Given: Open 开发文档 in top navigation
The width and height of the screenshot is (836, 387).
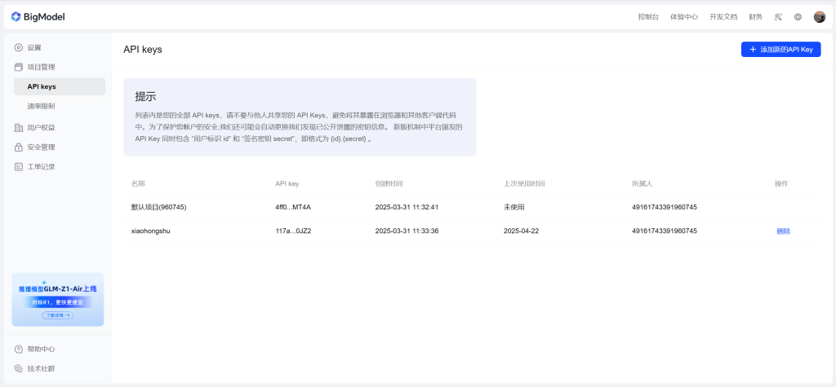Looking at the screenshot, I should click(723, 16).
